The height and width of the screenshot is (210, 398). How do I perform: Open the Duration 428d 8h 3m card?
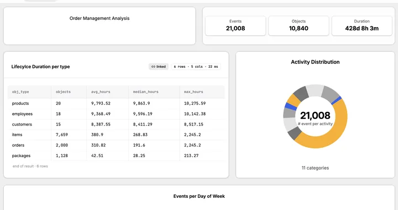pyautogui.click(x=362, y=26)
